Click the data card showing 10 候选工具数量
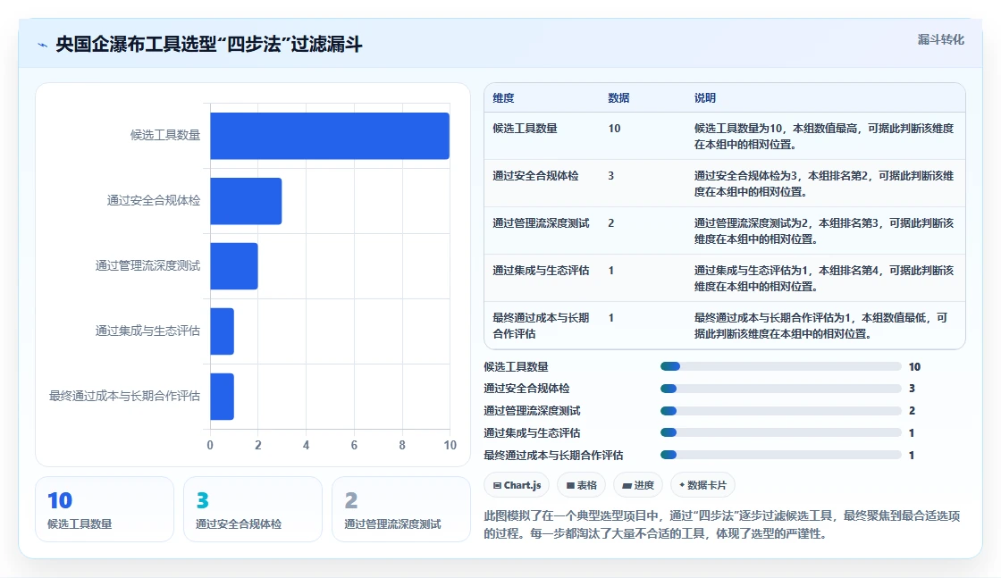 click(x=105, y=510)
